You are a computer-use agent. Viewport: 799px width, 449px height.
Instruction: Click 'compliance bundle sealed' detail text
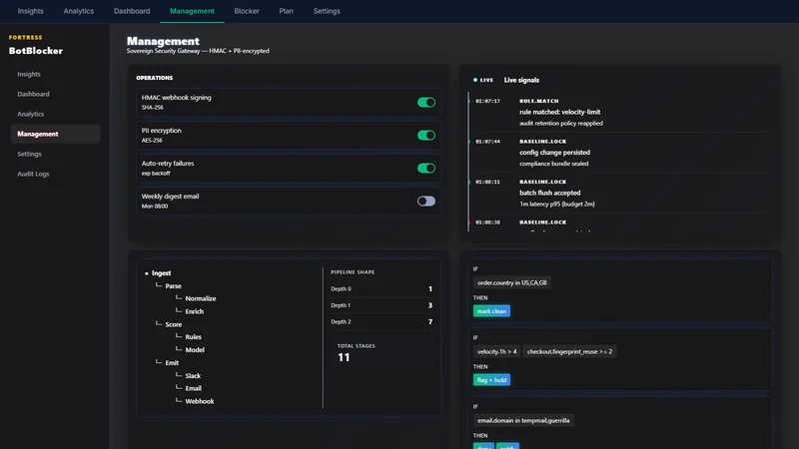pyautogui.click(x=553, y=164)
